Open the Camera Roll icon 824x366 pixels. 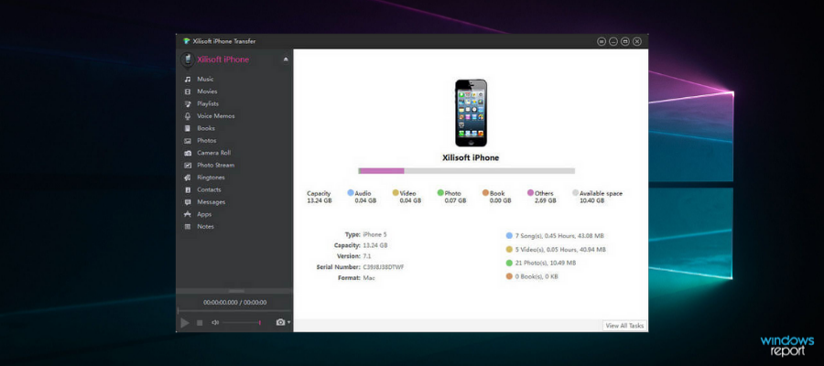click(x=187, y=153)
